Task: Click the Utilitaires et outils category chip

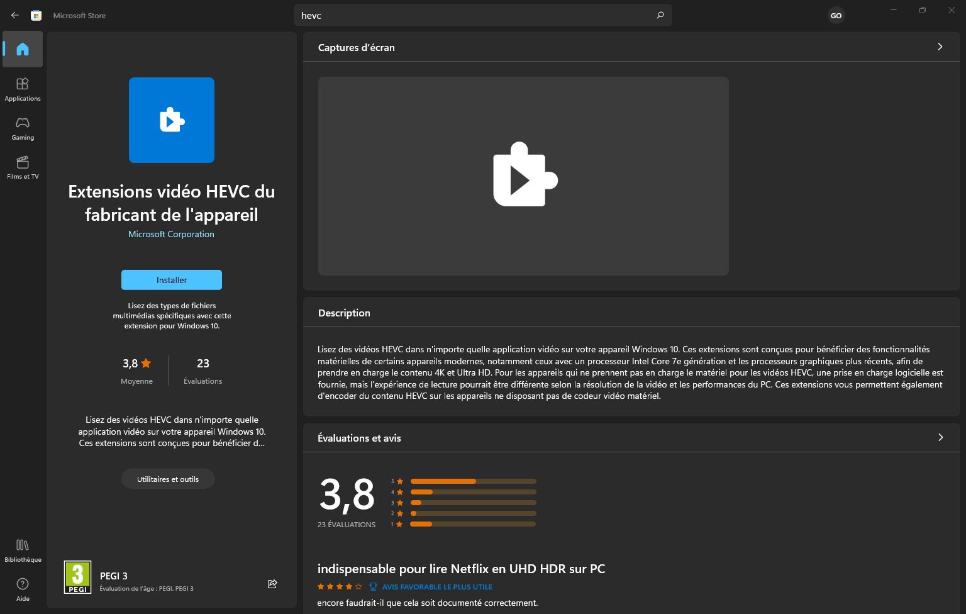Action: tap(168, 479)
